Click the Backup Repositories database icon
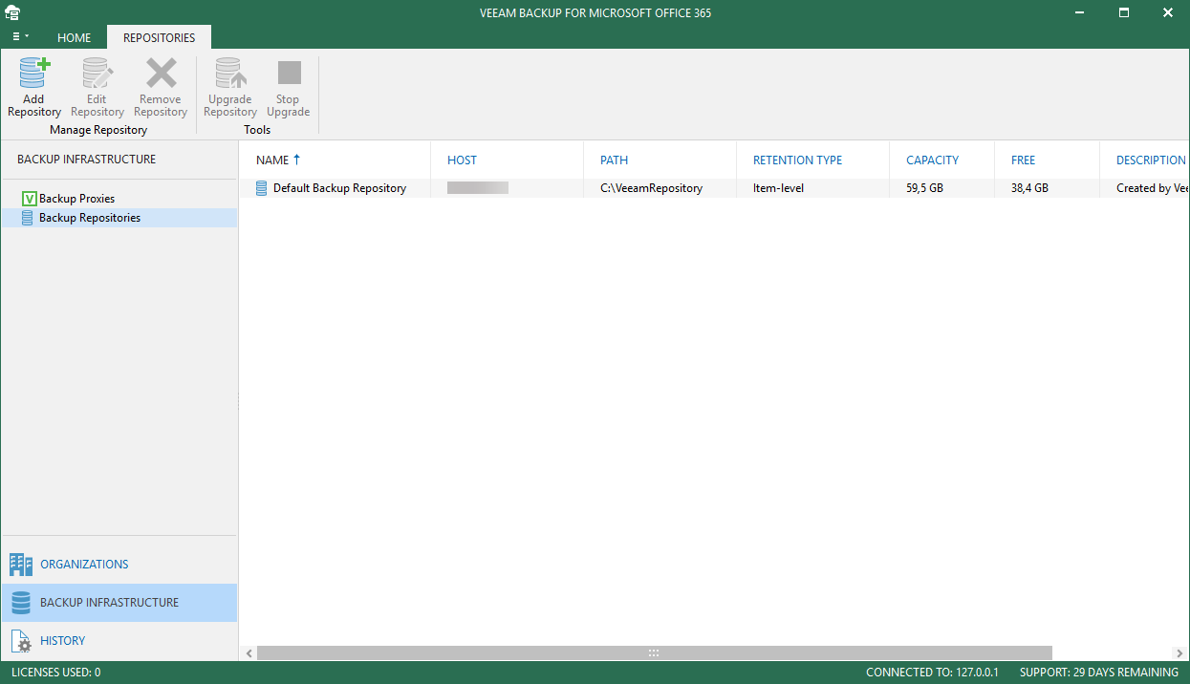Viewport: 1190px width, 684px height. tap(28, 218)
